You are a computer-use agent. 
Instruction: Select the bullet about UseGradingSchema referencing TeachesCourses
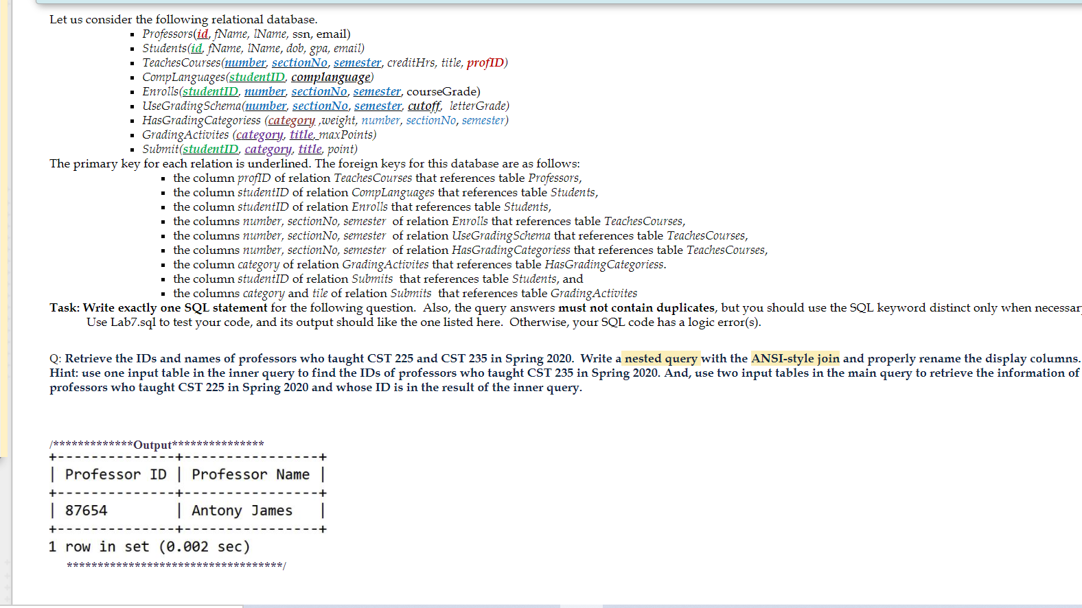coord(461,235)
